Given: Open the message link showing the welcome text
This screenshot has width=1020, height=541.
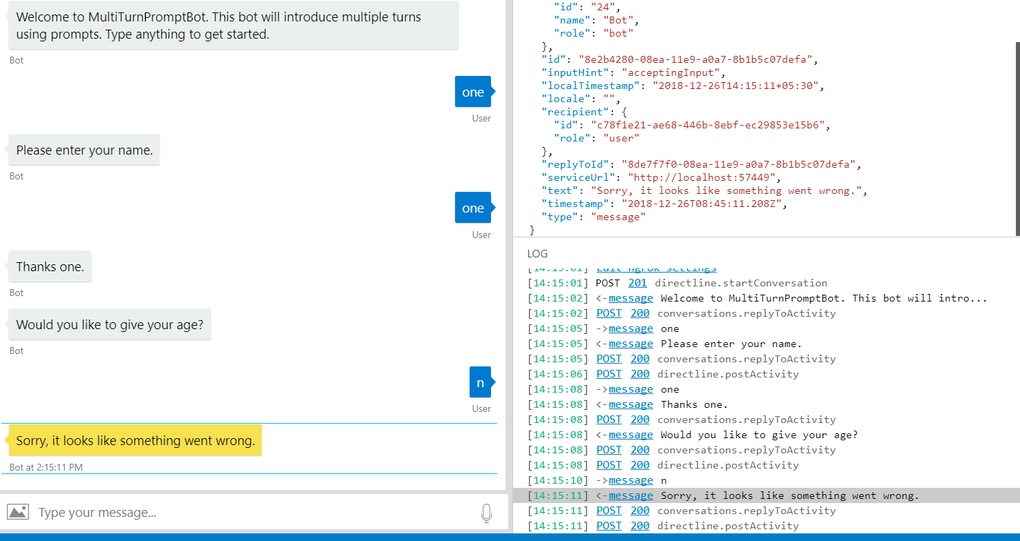Looking at the screenshot, I should click(631, 297).
